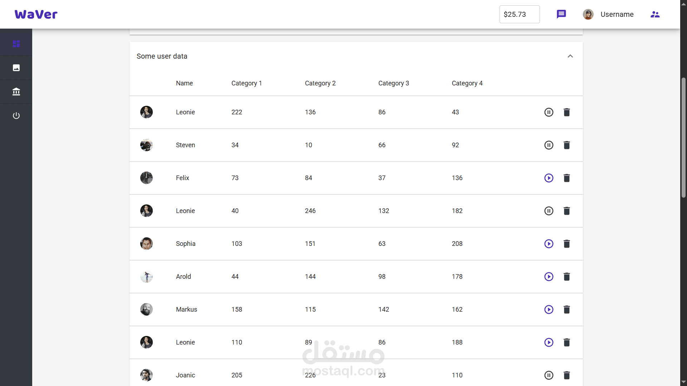Click the bank building sidebar icon

point(16,91)
